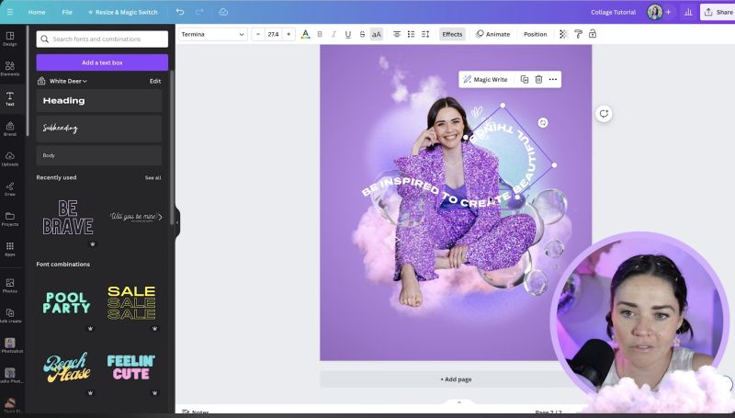This screenshot has width=735, height=418.
Task: Click the duplicate icon in floating toolbar
Action: point(525,80)
